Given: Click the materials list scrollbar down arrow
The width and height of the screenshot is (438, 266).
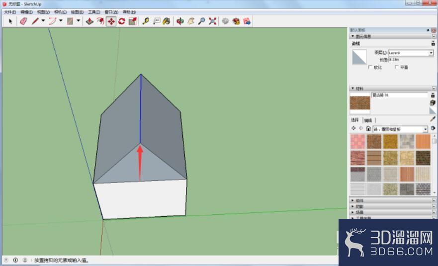Looking at the screenshot, I should [435, 193].
